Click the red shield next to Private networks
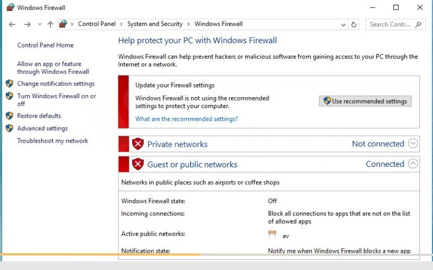This screenshot has height=270, width=433. click(137, 144)
